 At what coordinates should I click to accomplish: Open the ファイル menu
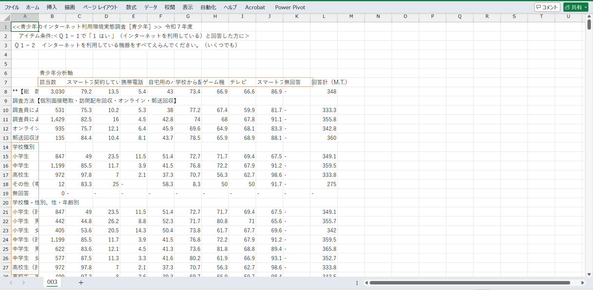12,7
